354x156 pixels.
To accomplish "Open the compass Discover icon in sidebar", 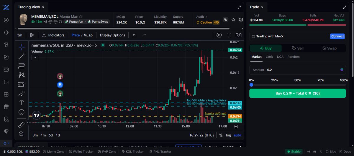I will pyautogui.click(x=6, y=20).
